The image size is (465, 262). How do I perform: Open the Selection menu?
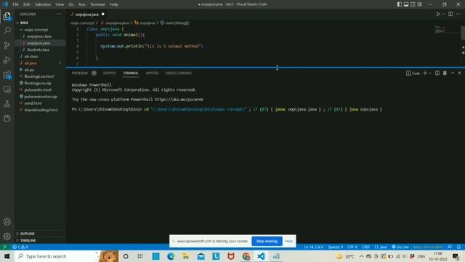click(43, 4)
